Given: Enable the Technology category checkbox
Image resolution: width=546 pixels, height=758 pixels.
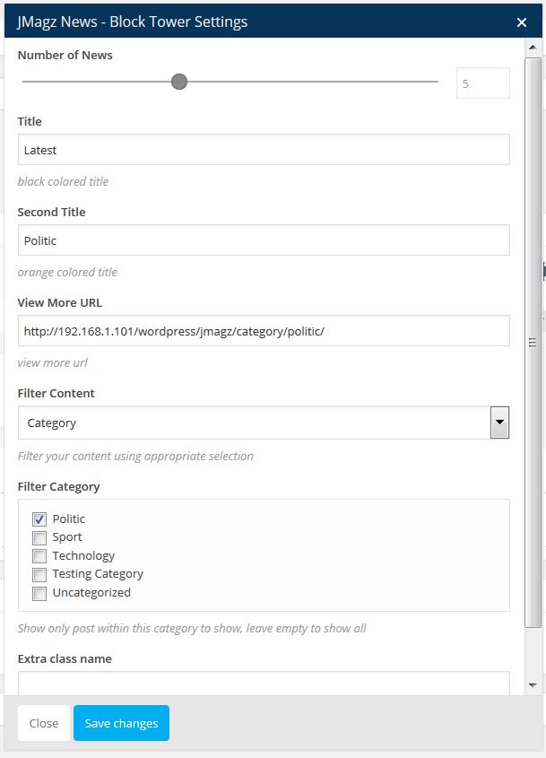Looking at the screenshot, I should tap(39, 556).
